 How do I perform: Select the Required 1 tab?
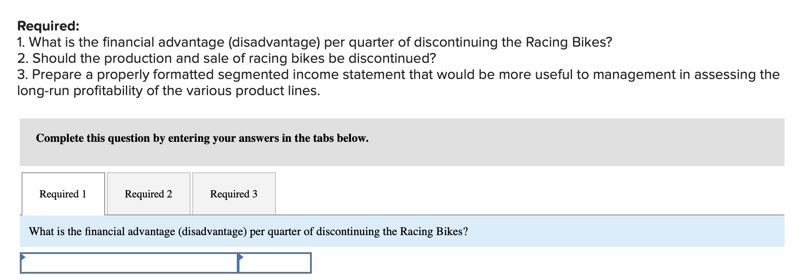click(63, 194)
